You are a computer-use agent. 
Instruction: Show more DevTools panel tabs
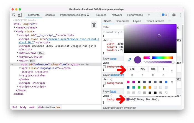149,15
